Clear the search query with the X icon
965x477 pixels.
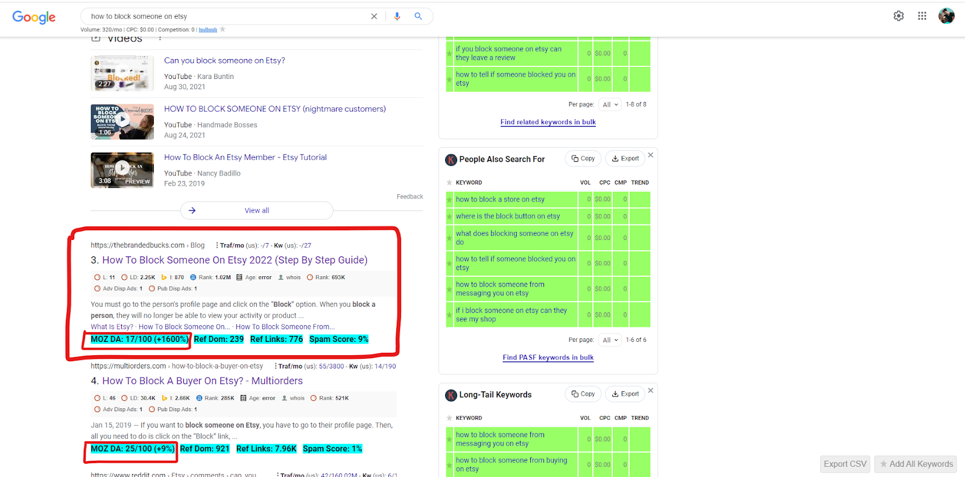coord(374,16)
